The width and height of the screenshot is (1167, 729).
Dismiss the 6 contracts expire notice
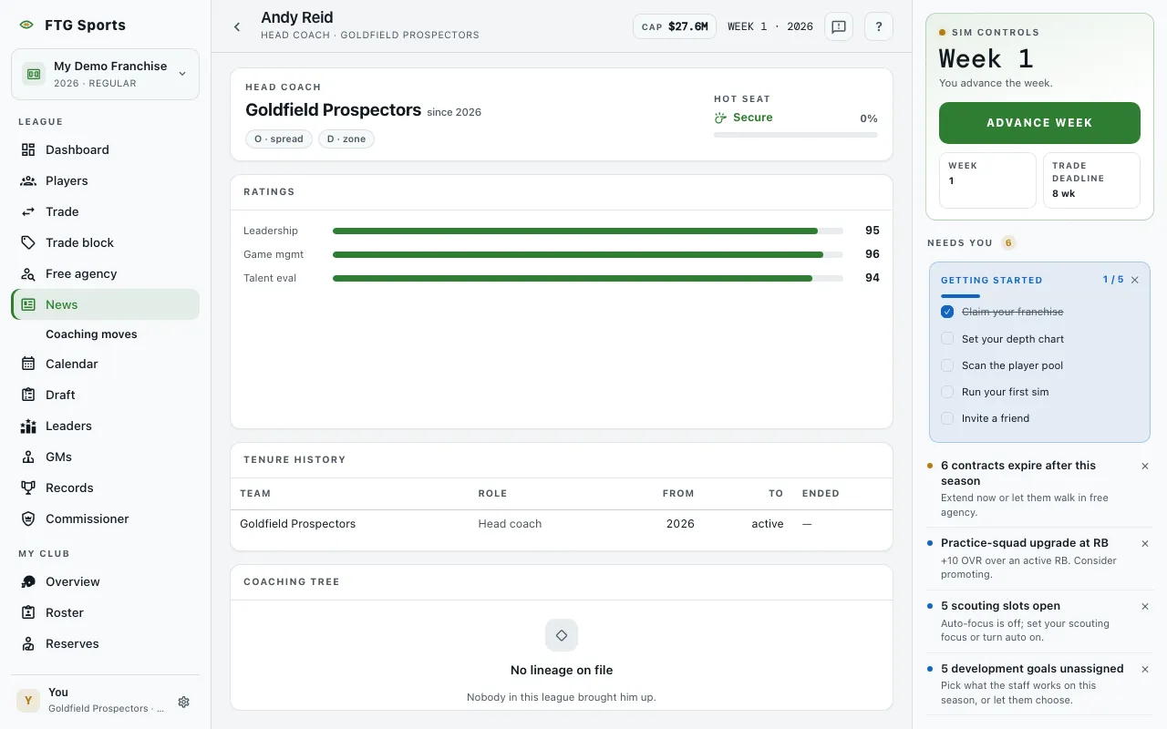[1145, 466]
